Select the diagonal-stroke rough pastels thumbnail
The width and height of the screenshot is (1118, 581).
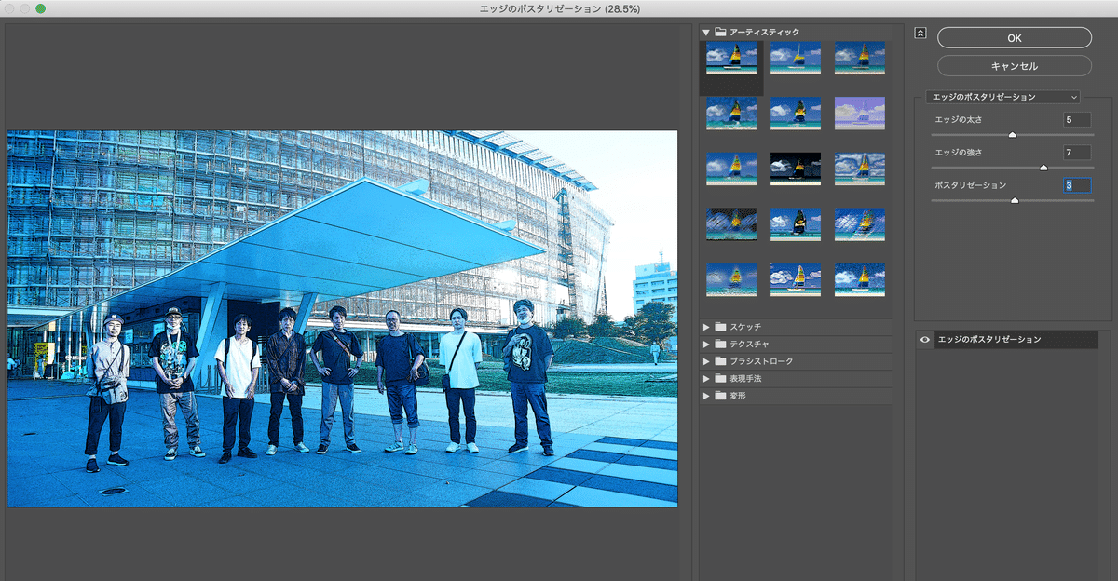pyautogui.click(x=860, y=224)
